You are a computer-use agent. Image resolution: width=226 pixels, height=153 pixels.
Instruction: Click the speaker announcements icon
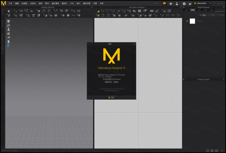tap(171, 4)
